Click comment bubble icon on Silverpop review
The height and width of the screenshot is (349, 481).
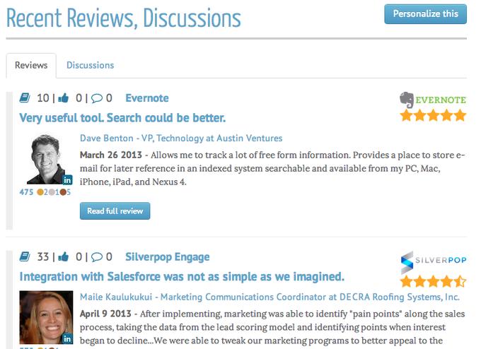(x=97, y=257)
